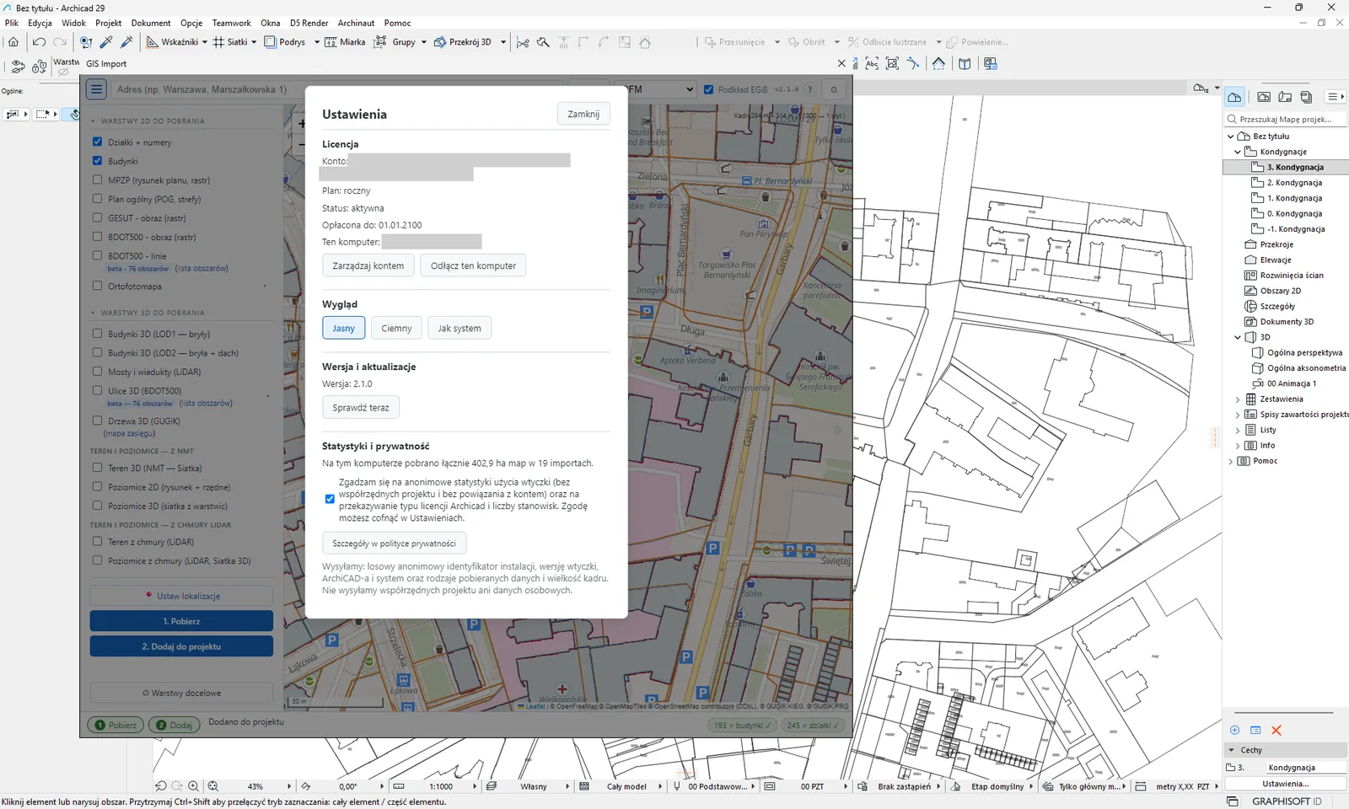
Task: Inject parameters with the syringe tool
Action: [x=126, y=42]
